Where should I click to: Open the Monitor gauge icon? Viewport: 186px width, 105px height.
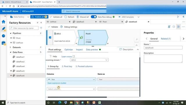3,36
